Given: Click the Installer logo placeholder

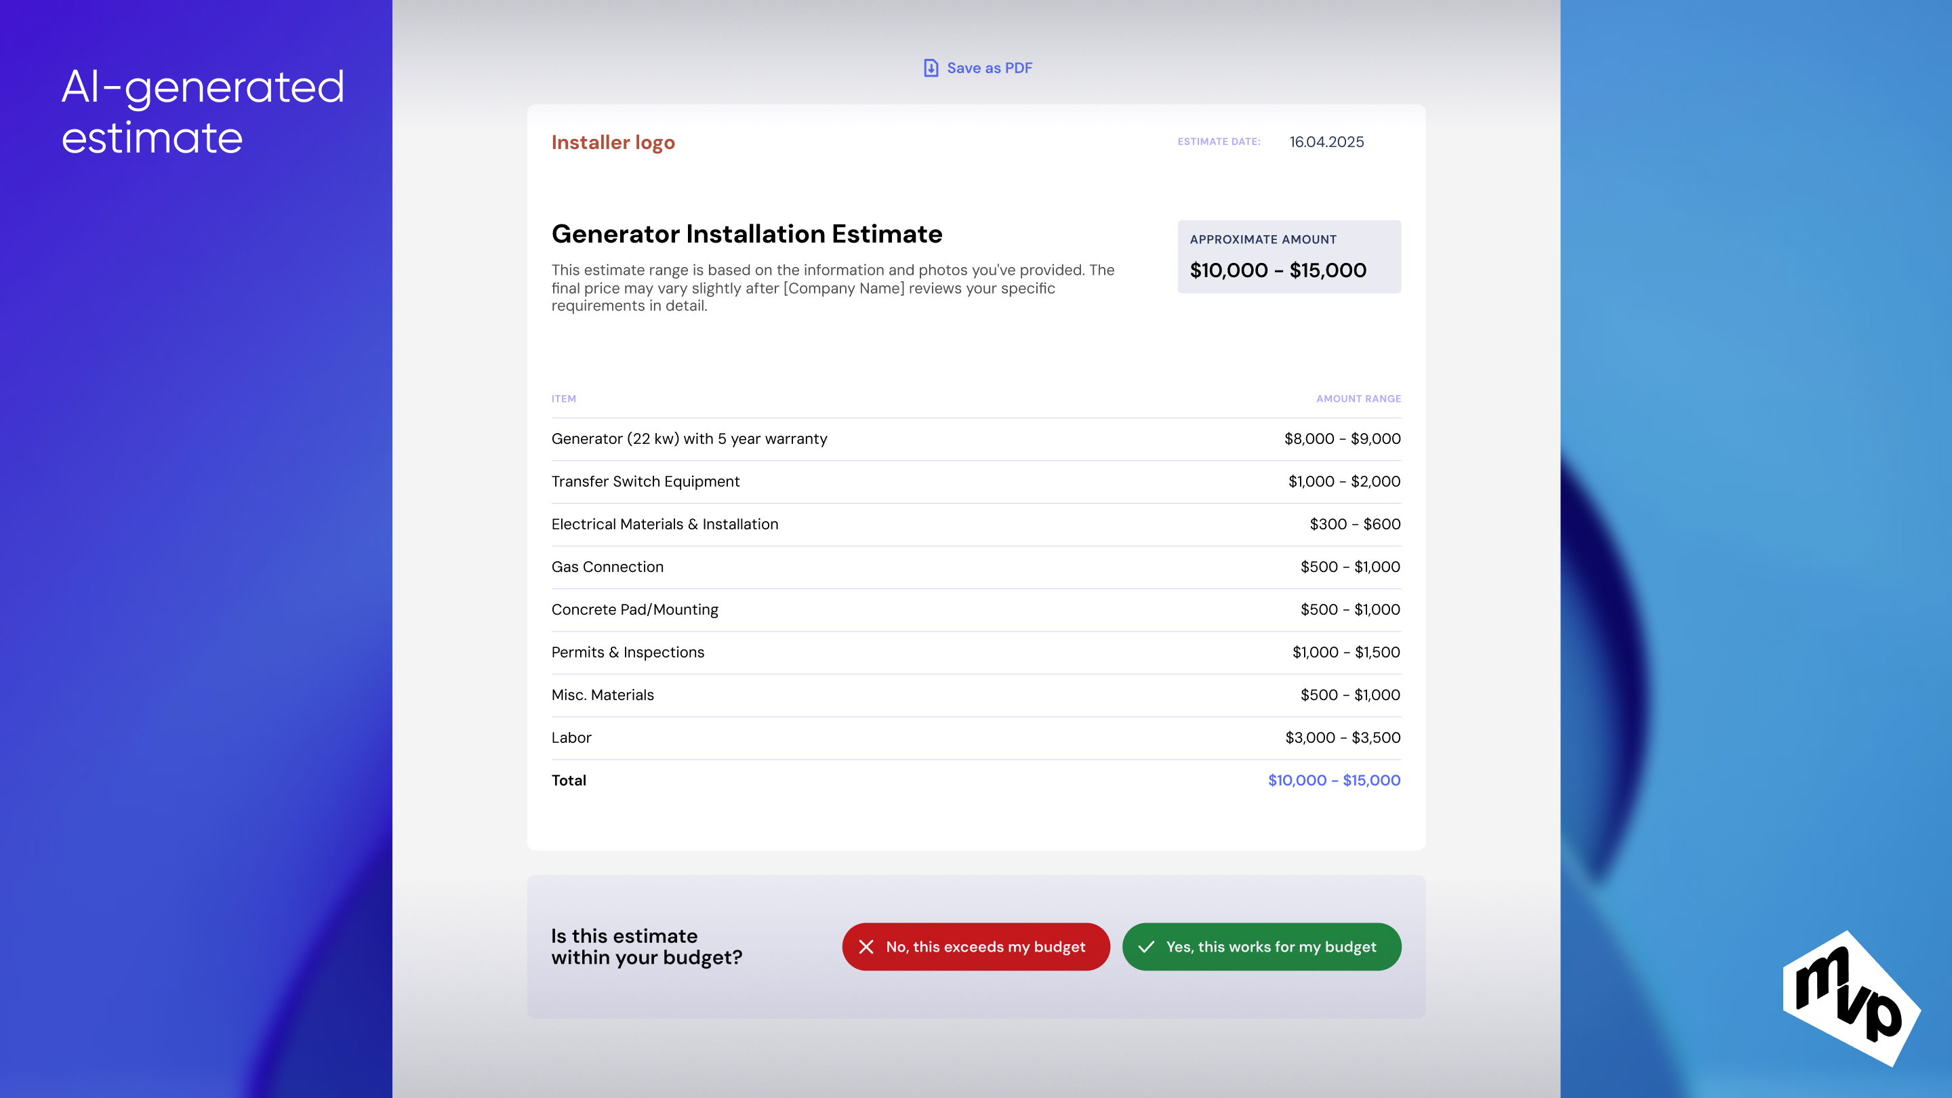Looking at the screenshot, I should pyautogui.click(x=612, y=142).
